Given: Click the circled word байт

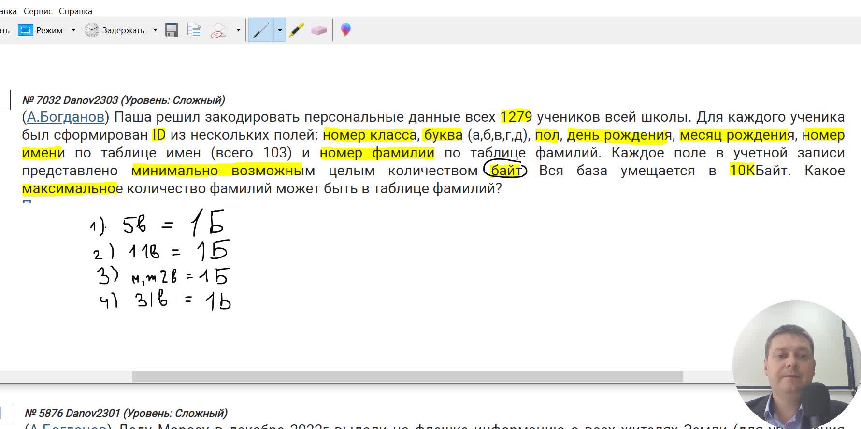Looking at the screenshot, I should (505, 171).
